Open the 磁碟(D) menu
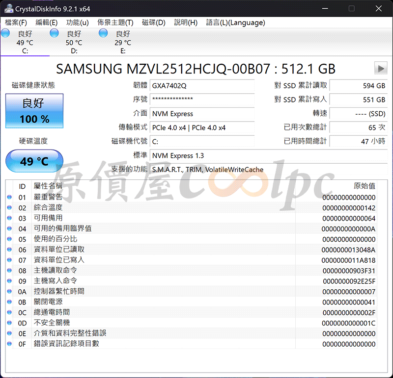The width and height of the screenshot is (393, 378). point(154,23)
